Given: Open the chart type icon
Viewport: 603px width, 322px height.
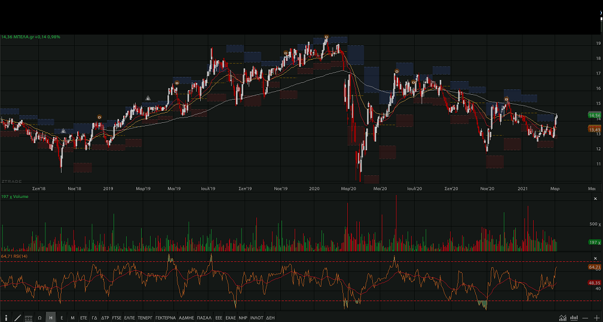Looking at the screenshot, I should coord(562,318).
